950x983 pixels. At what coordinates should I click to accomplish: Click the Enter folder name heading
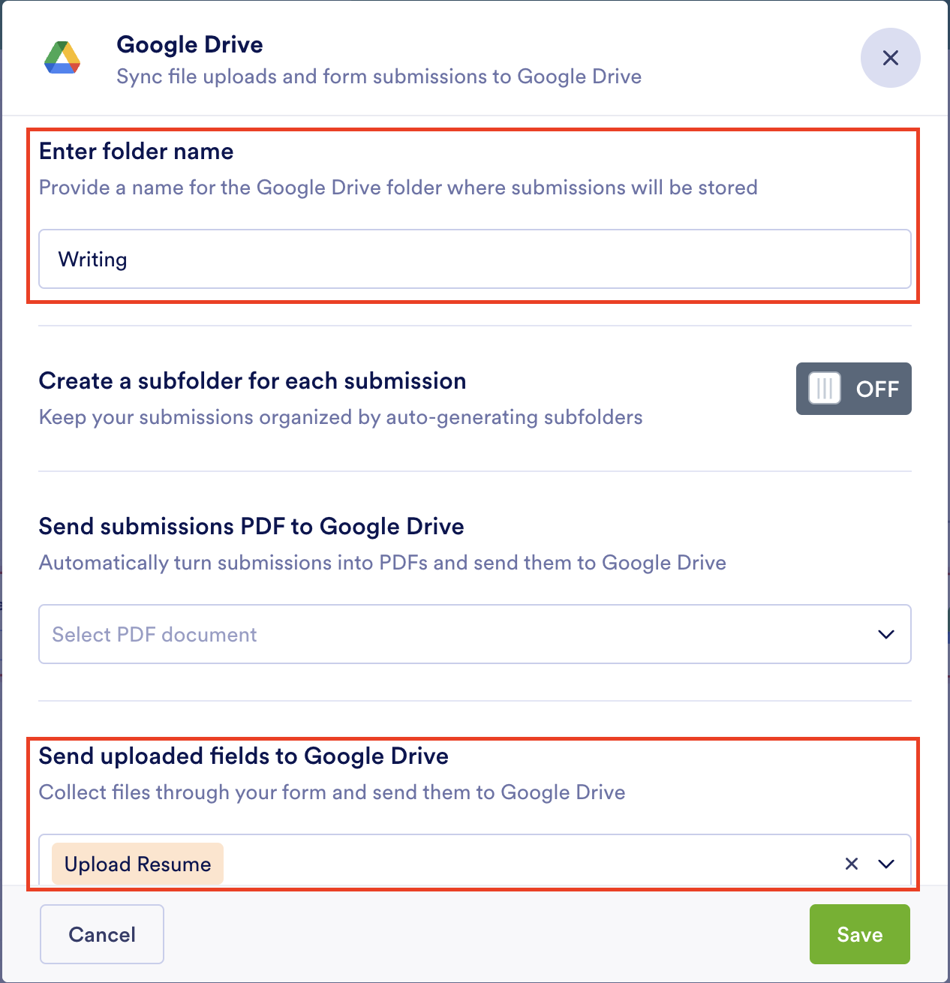point(136,151)
